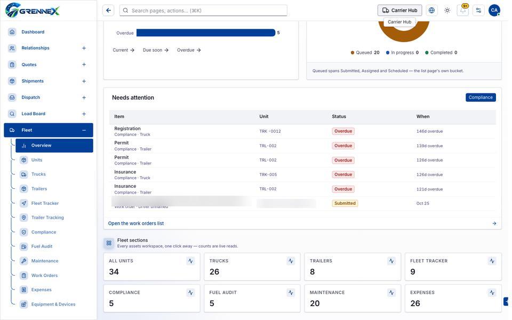Click the blue Compliance button

(x=481, y=97)
